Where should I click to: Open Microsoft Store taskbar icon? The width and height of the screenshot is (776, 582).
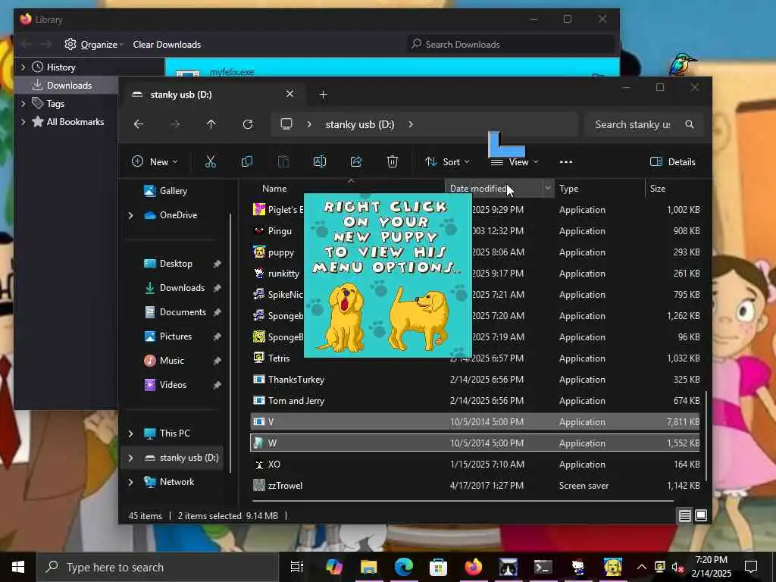[439, 567]
